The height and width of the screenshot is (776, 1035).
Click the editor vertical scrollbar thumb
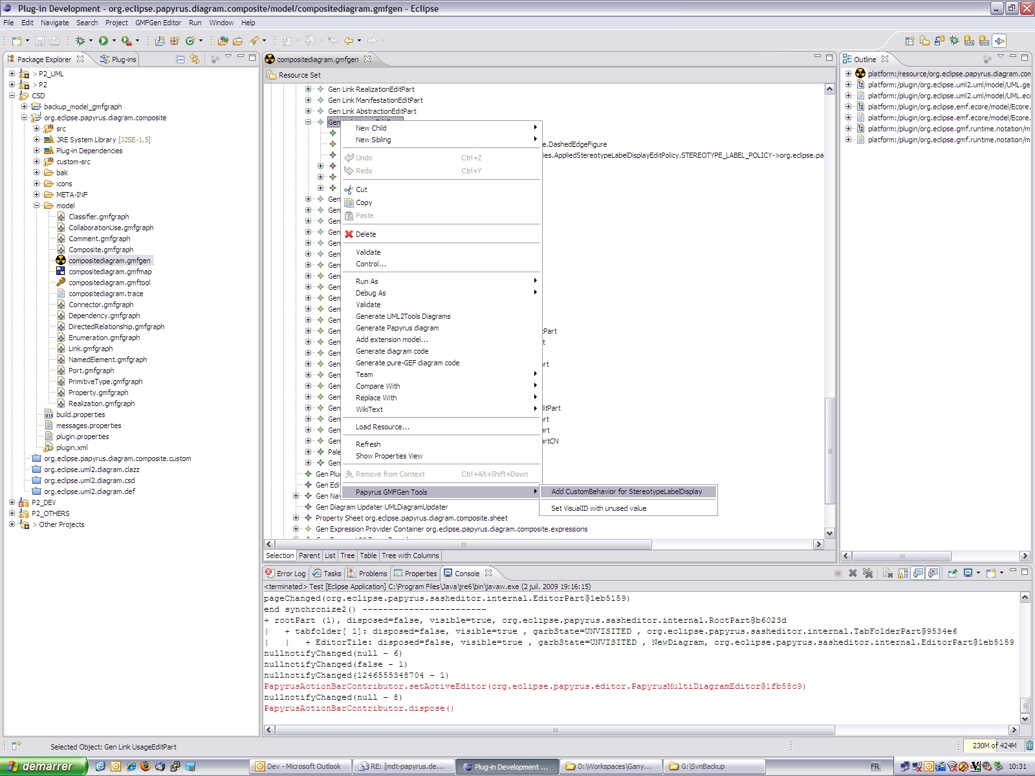(829, 451)
